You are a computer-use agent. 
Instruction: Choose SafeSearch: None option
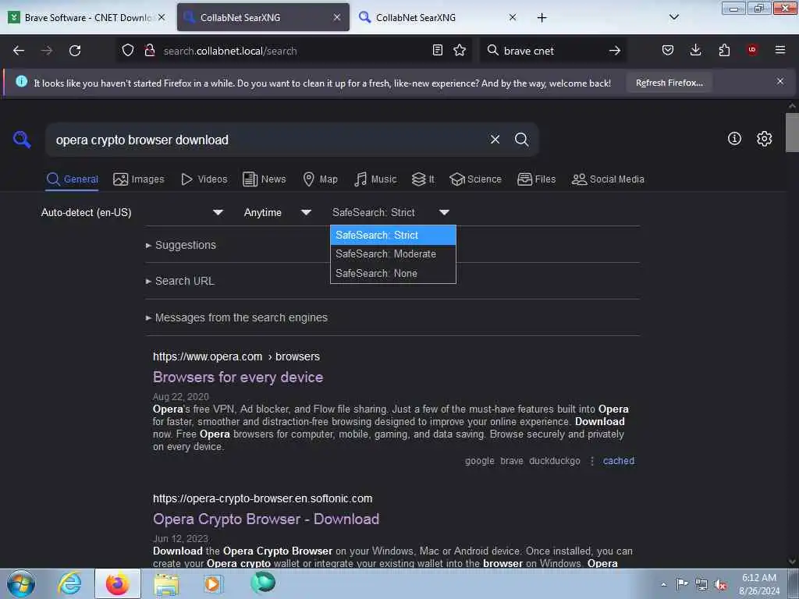point(393,274)
